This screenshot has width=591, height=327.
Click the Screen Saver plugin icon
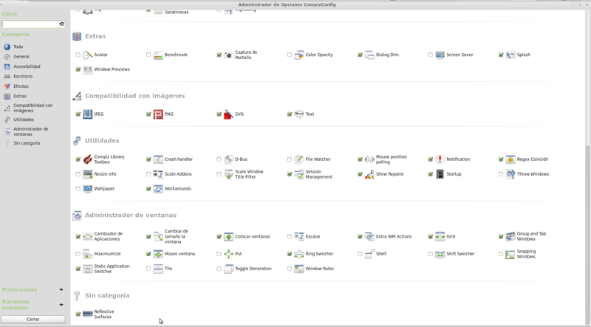440,55
